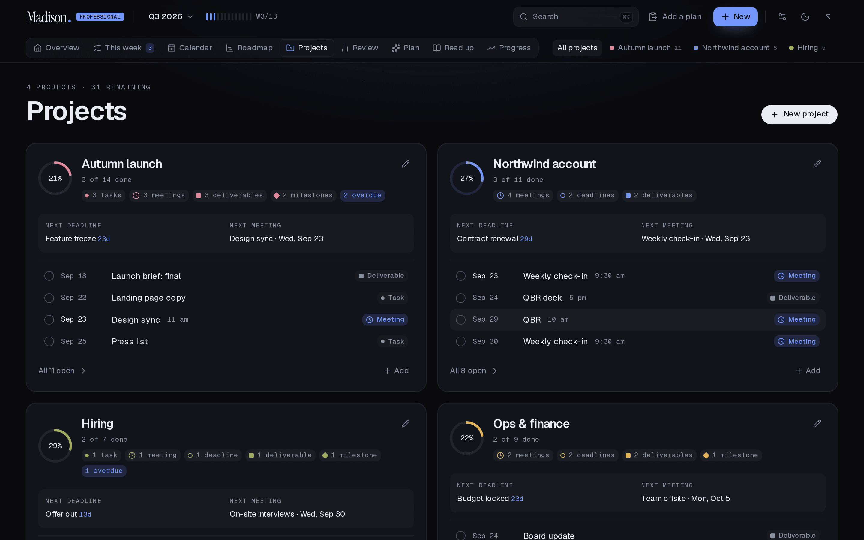
Task: Open the Progress tab trend icon
Action: click(509, 48)
